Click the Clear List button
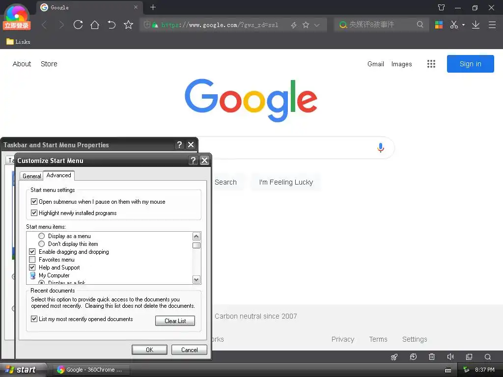This screenshot has height=377, width=503. point(175,321)
